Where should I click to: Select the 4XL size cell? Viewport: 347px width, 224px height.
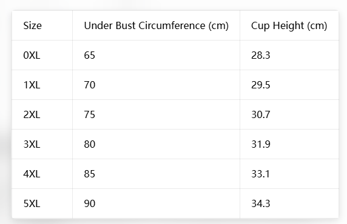(x=32, y=174)
